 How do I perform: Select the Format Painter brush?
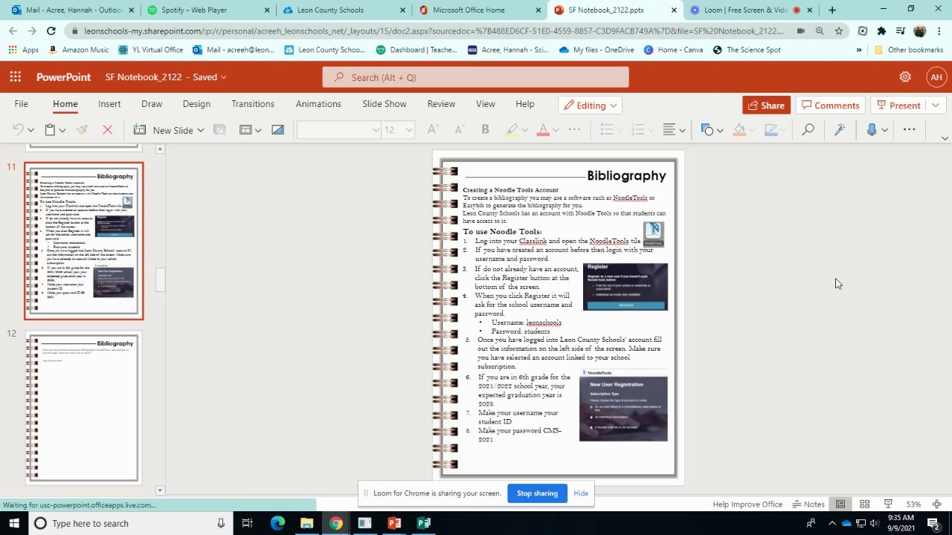(x=82, y=130)
